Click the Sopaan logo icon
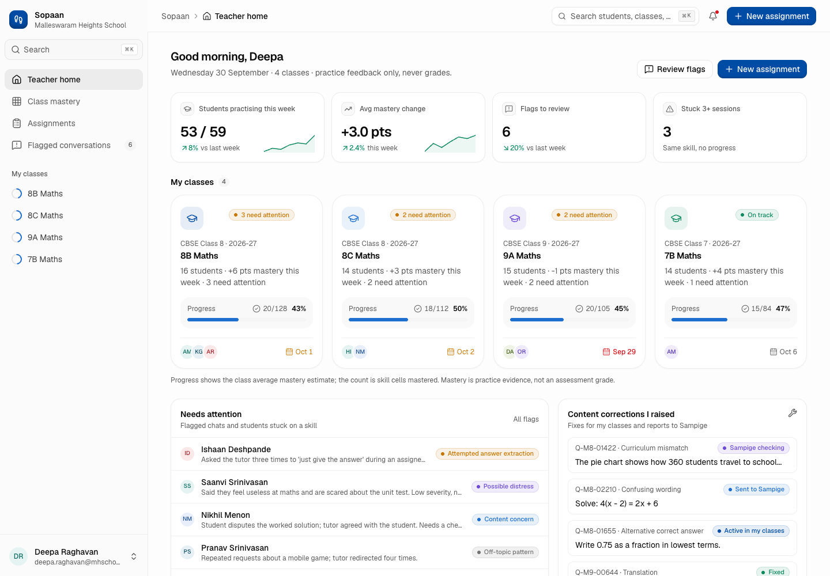The height and width of the screenshot is (576, 830). tap(18, 20)
